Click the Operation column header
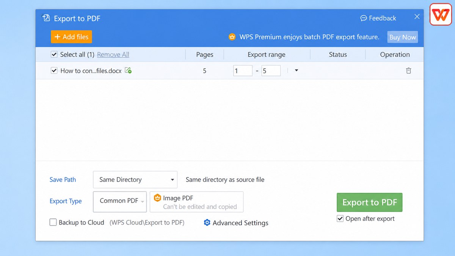The image size is (455, 256). 395,55
